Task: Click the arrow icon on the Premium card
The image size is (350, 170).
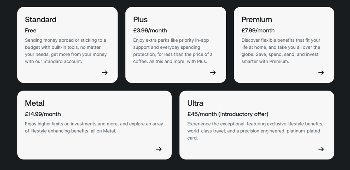Action: pos(321,73)
